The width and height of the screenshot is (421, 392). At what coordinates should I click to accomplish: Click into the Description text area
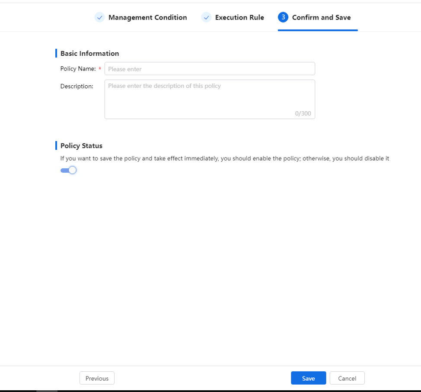[x=210, y=100]
